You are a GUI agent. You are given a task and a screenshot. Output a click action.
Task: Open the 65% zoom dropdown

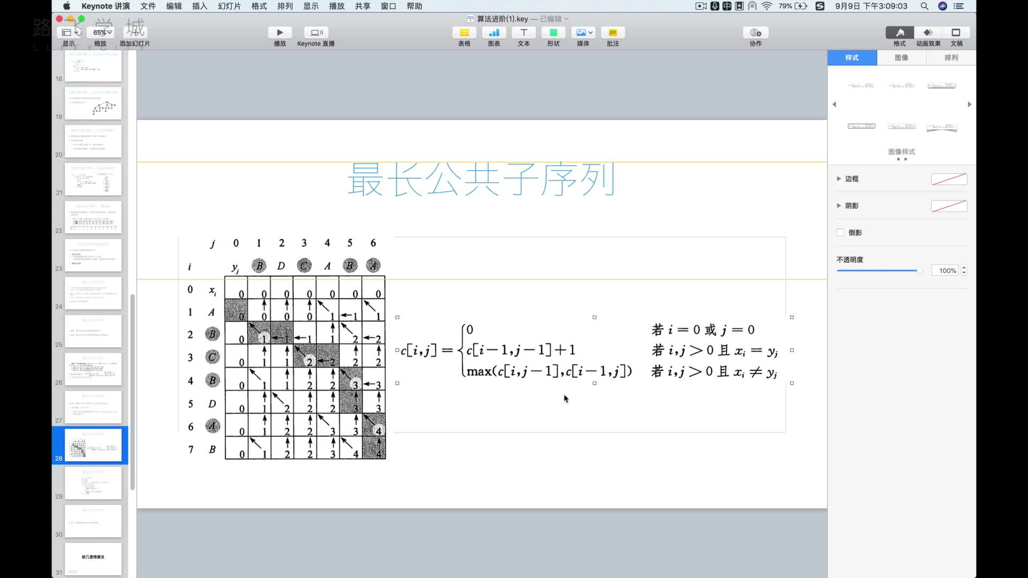(x=101, y=33)
